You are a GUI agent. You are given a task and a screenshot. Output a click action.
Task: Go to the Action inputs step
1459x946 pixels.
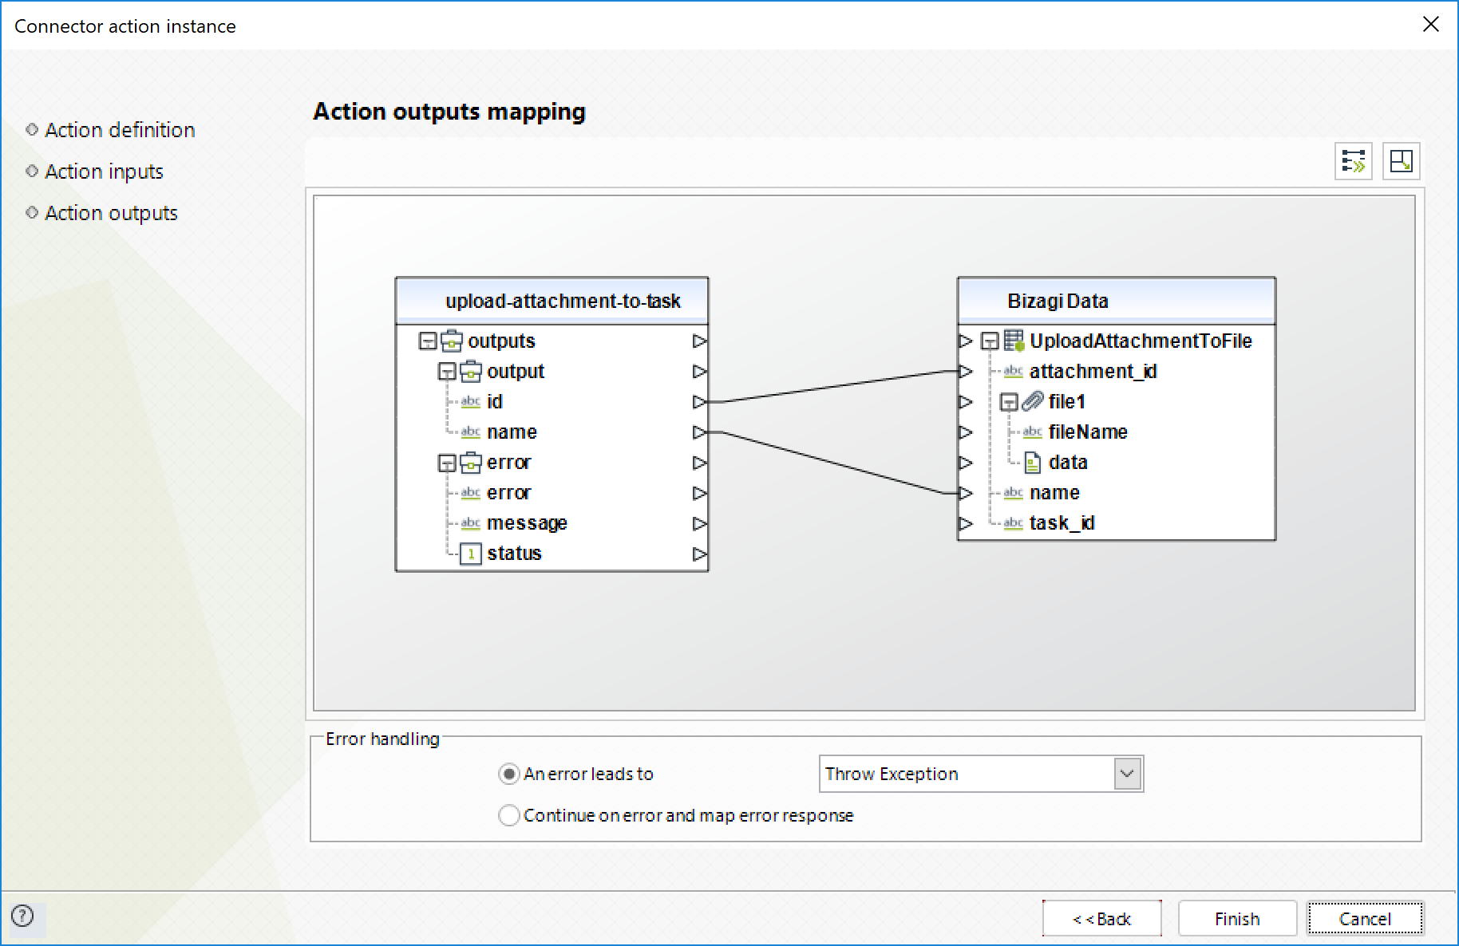pyautogui.click(x=104, y=171)
